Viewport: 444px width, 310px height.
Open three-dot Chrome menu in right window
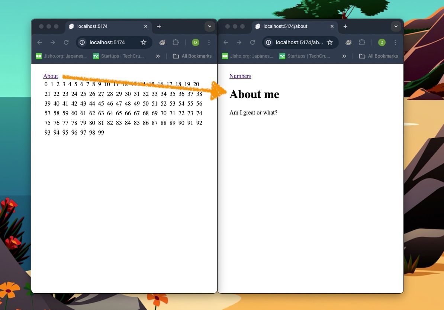pos(395,42)
